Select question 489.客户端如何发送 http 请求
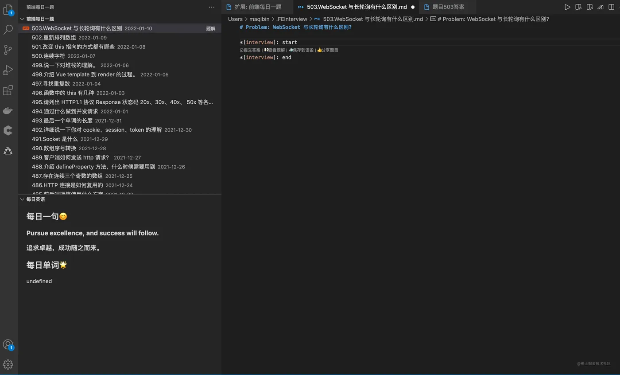620x375 pixels. (x=120, y=158)
